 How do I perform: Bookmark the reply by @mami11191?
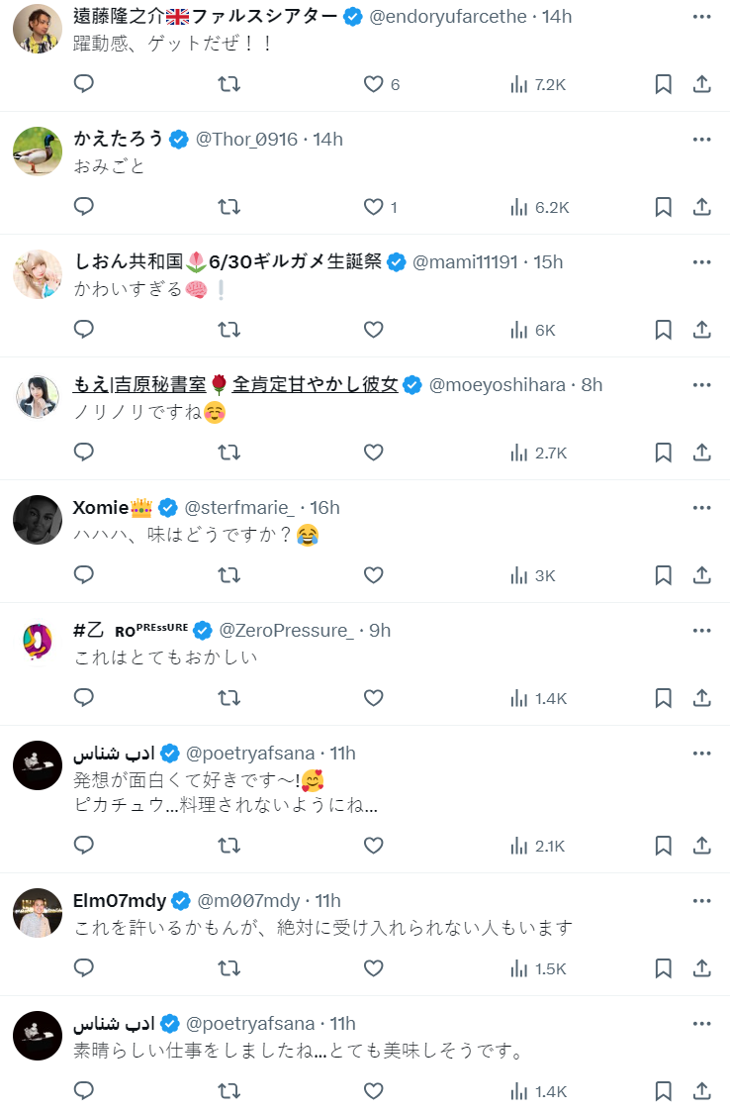[663, 330]
